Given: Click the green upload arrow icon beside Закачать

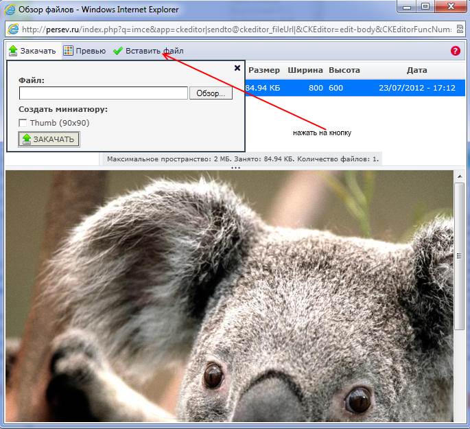Looking at the screenshot, I should (x=13, y=51).
